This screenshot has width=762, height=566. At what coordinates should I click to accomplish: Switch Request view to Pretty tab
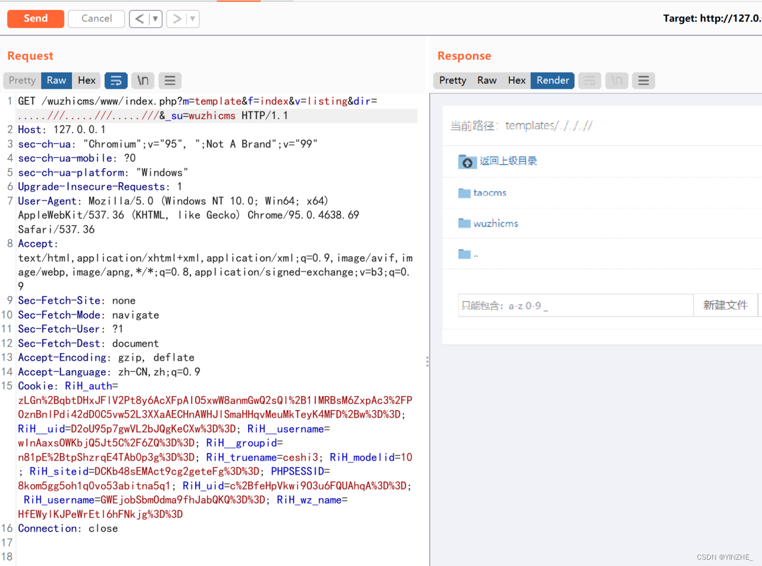(22, 81)
